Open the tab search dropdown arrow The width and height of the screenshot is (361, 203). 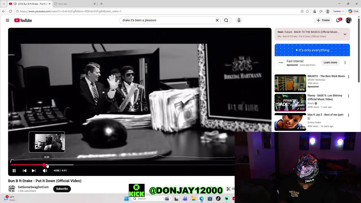point(4,4)
